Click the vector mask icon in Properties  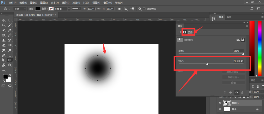(x=184, y=32)
